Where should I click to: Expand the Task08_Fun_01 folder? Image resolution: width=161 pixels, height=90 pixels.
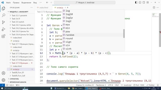coord(18,72)
